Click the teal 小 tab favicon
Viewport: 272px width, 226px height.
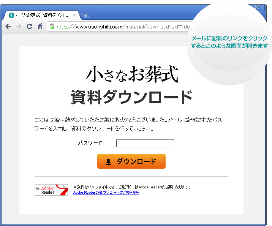[x=11, y=15]
